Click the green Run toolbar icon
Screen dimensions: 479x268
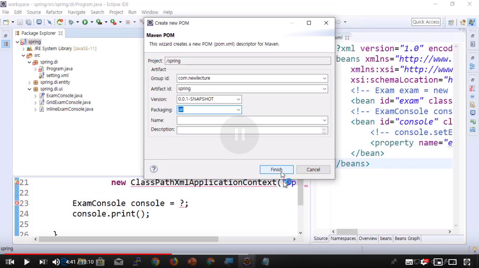85,22
